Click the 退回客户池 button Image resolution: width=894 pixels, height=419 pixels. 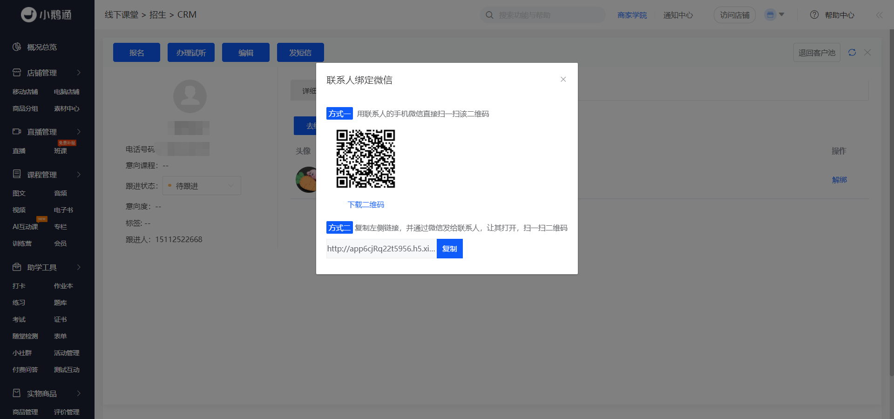(x=817, y=53)
